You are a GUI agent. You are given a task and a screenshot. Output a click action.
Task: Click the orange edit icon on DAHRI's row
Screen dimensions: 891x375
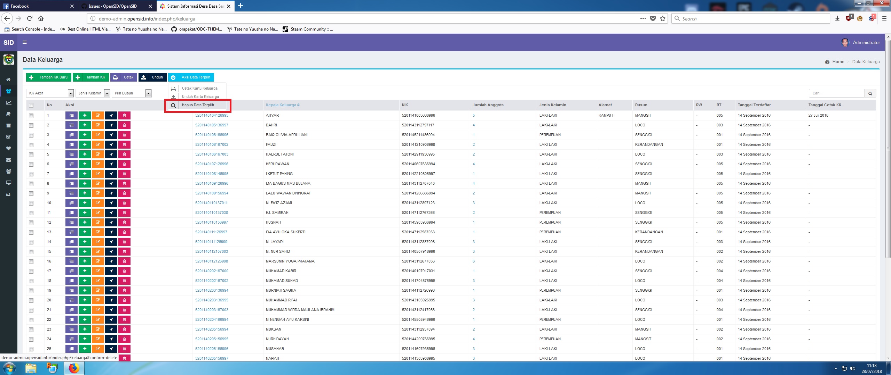click(x=98, y=125)
